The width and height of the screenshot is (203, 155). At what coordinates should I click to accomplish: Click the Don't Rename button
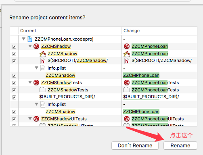[x=135, y=145]
